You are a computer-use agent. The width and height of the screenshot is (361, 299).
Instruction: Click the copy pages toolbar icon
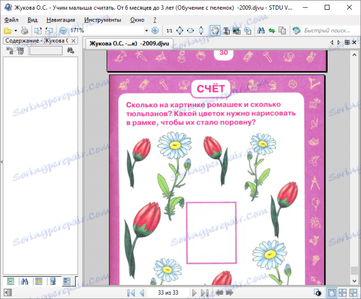point(282,31)
